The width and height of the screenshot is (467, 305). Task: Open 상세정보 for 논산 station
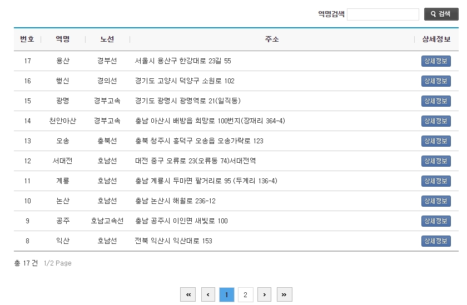(436, 201)
